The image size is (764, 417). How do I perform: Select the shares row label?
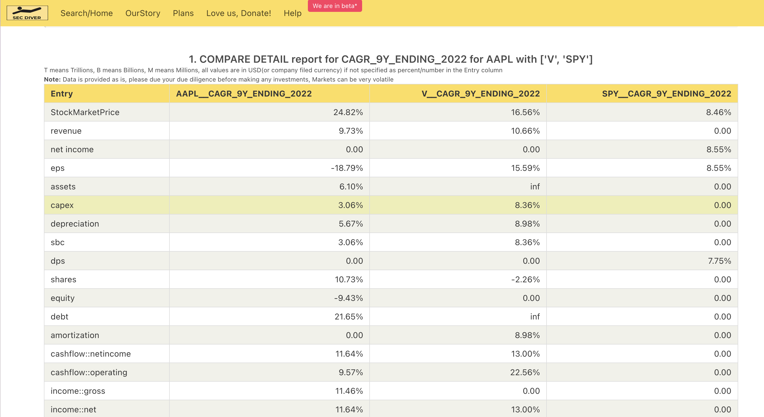pyautogui.click(x=64, y=279)
